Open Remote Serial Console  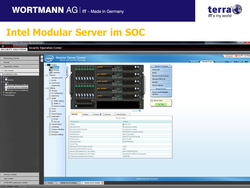[x=161, y=76]
